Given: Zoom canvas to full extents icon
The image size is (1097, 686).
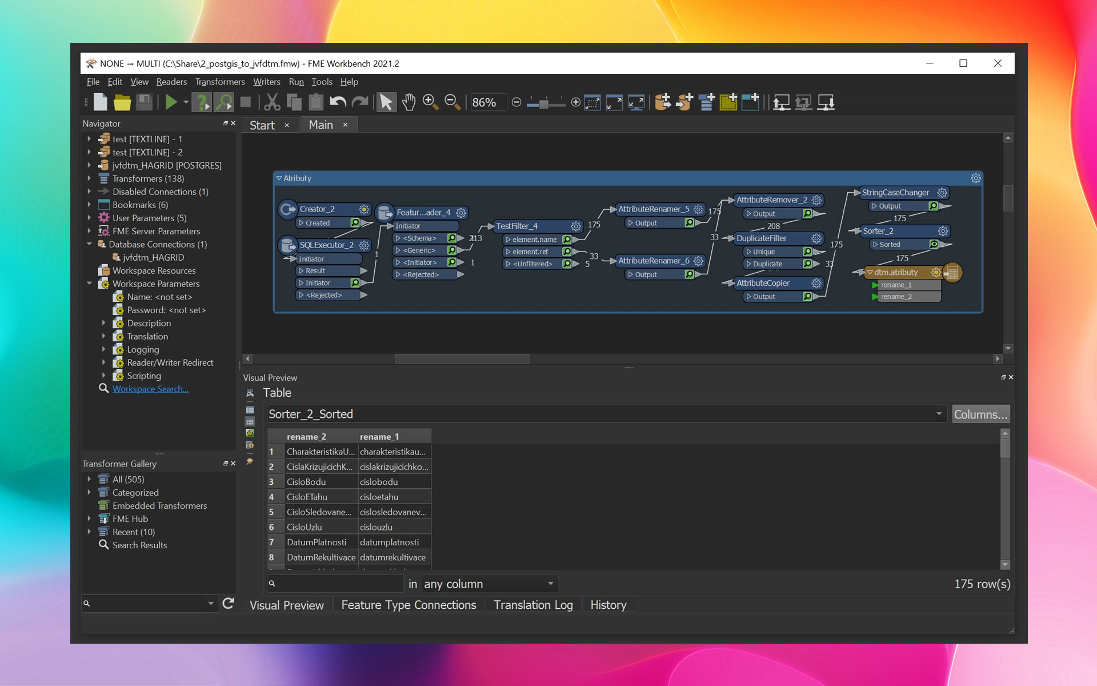Looking at the screenshot, I should pyautogui.click(x=614, y=102).
